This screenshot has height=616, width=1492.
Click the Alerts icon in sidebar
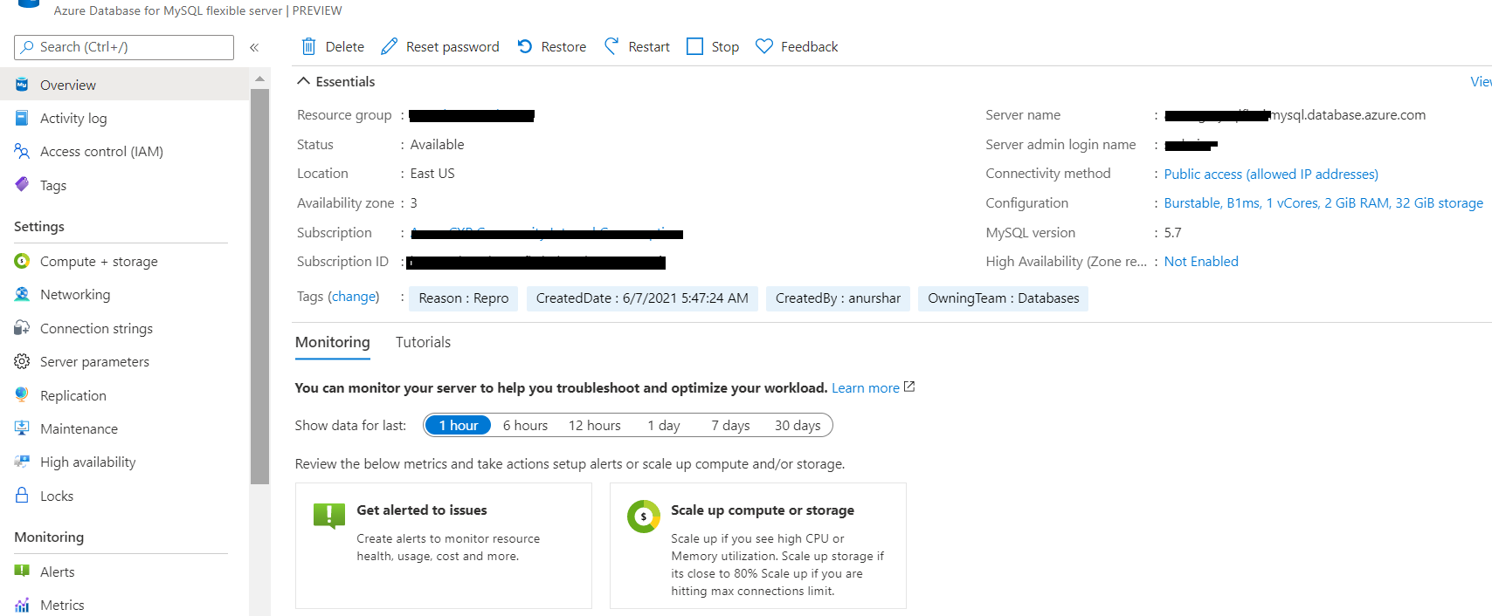[x=22, y=572]
